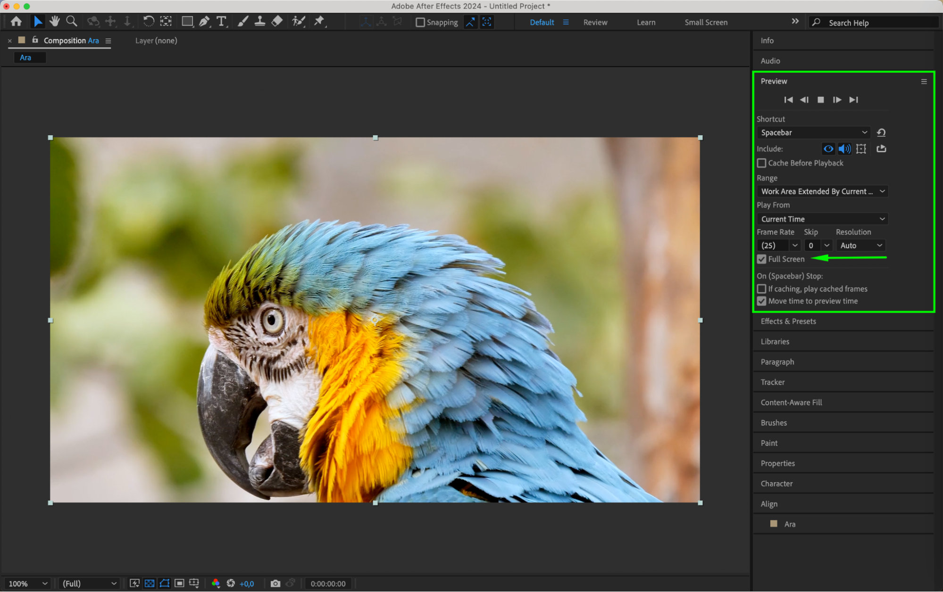Play the preview forward one frame
943x592 pixels.
click(x=837, y=100)
